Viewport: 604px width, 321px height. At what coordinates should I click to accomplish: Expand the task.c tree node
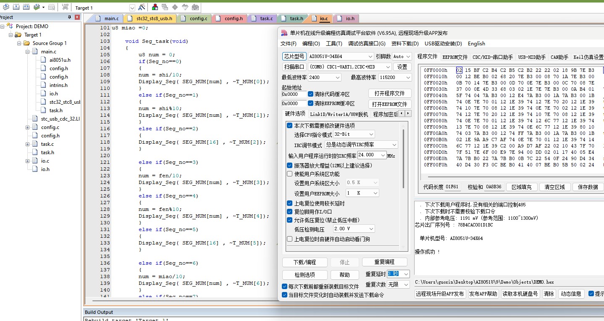(27, 144)
